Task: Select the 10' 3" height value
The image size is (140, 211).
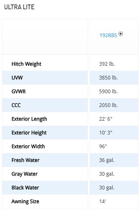Action: pyautogui.click(x=105, y=133)
